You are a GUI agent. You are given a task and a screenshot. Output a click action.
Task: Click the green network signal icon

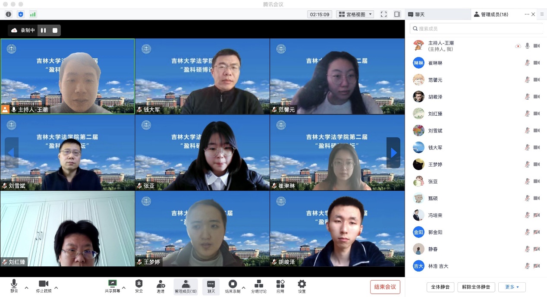33,14
